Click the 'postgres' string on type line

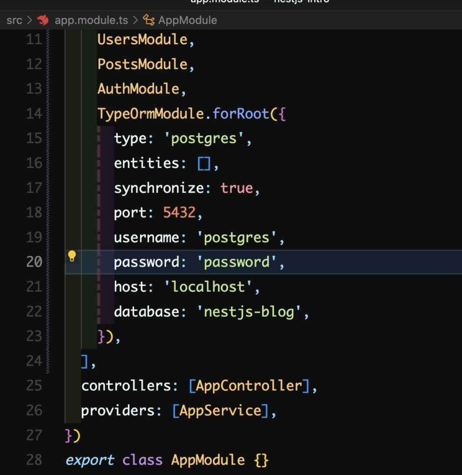coord(204,139)
